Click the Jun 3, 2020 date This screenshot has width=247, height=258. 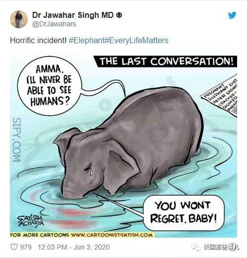pyautogui.click(x=91, y=247)
